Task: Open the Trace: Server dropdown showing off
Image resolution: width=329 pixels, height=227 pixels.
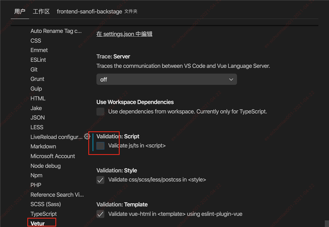Action: click(x=166, y=79)
